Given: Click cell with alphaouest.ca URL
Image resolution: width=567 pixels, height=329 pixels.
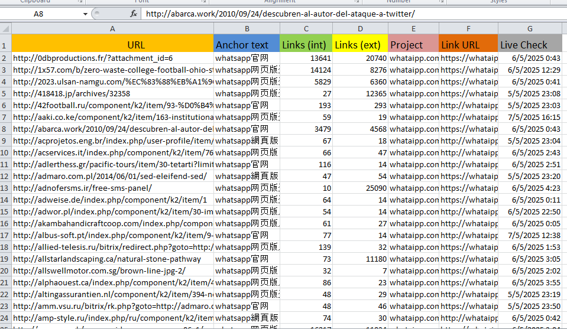Looking at the screenshot, I should point(112,283).
